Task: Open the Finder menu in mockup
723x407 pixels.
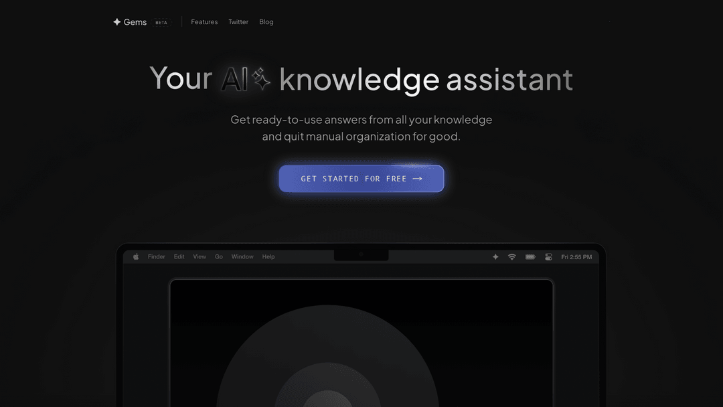Action: point(157,257)
